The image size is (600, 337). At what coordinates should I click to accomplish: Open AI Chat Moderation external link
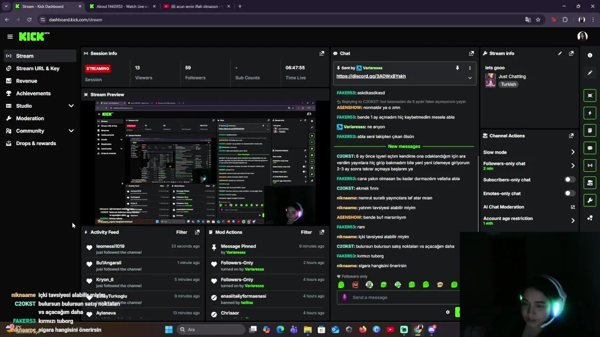572,207
